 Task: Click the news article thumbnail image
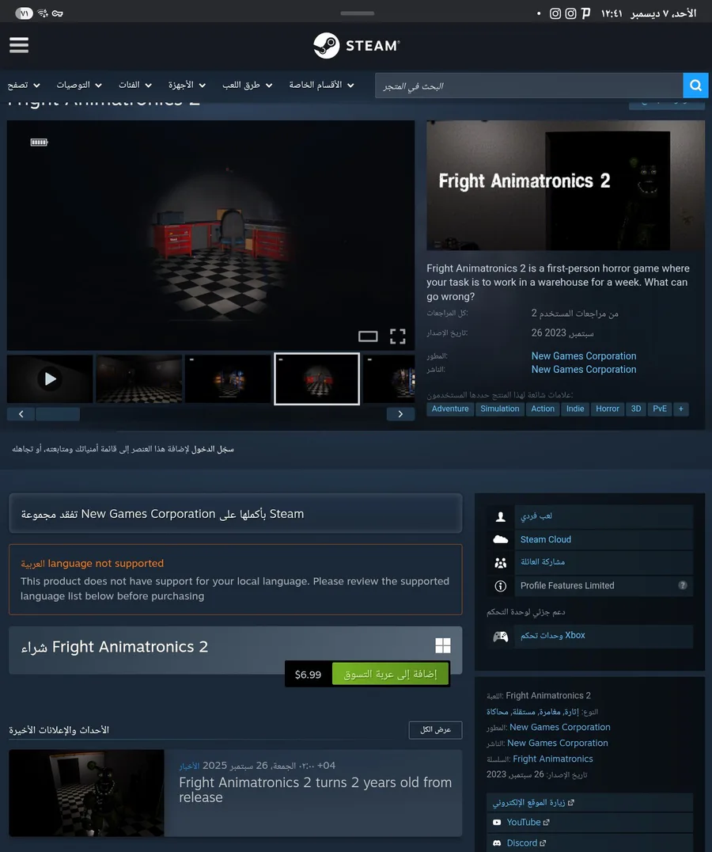click(86, 793)
